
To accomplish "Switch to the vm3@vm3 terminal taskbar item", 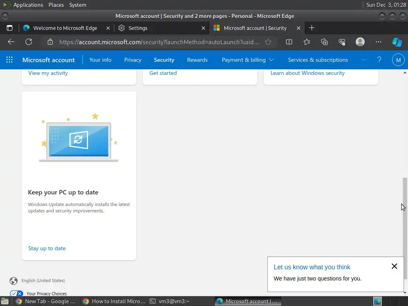I will tap(170, 301).
